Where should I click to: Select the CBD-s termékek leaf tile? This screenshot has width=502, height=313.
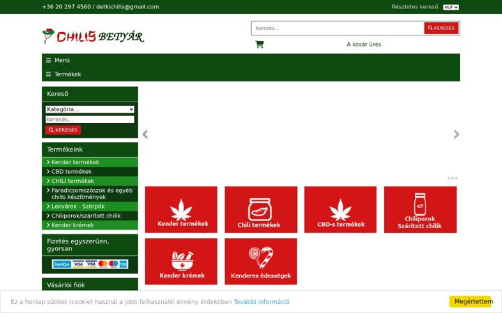[340, 209]
